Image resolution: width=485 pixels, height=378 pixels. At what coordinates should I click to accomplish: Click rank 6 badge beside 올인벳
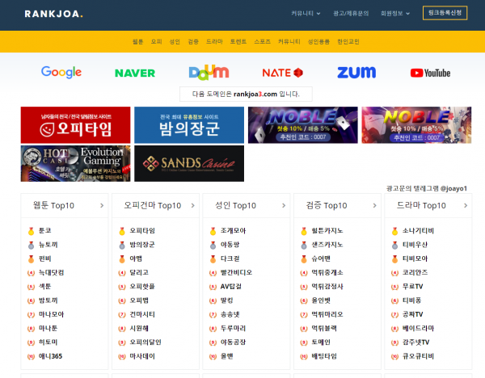[x=304, y=300]
